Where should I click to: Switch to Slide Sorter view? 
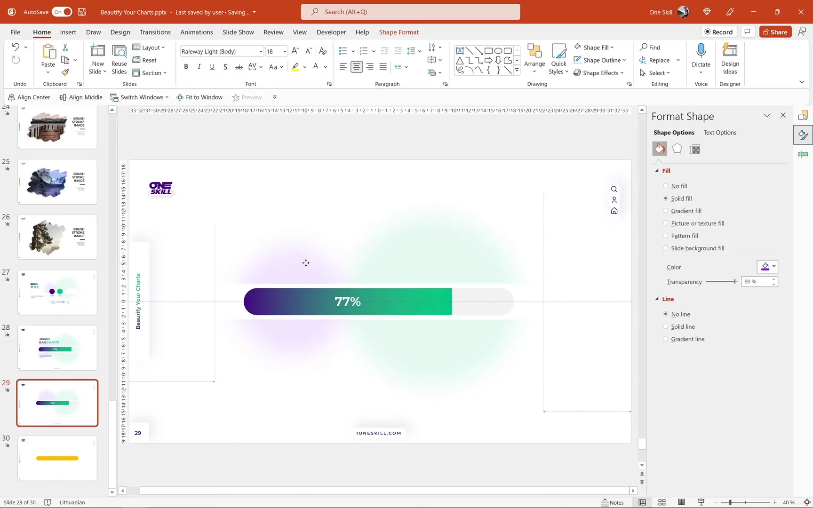click(x=662, y=502)
